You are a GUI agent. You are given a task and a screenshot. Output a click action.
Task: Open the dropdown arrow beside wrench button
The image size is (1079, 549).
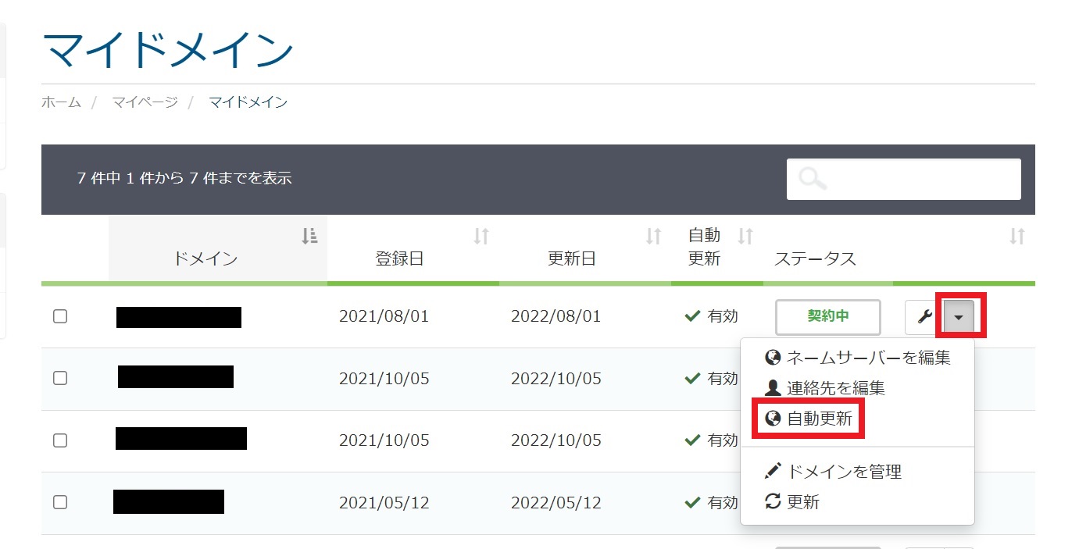[x=959, y=316]
